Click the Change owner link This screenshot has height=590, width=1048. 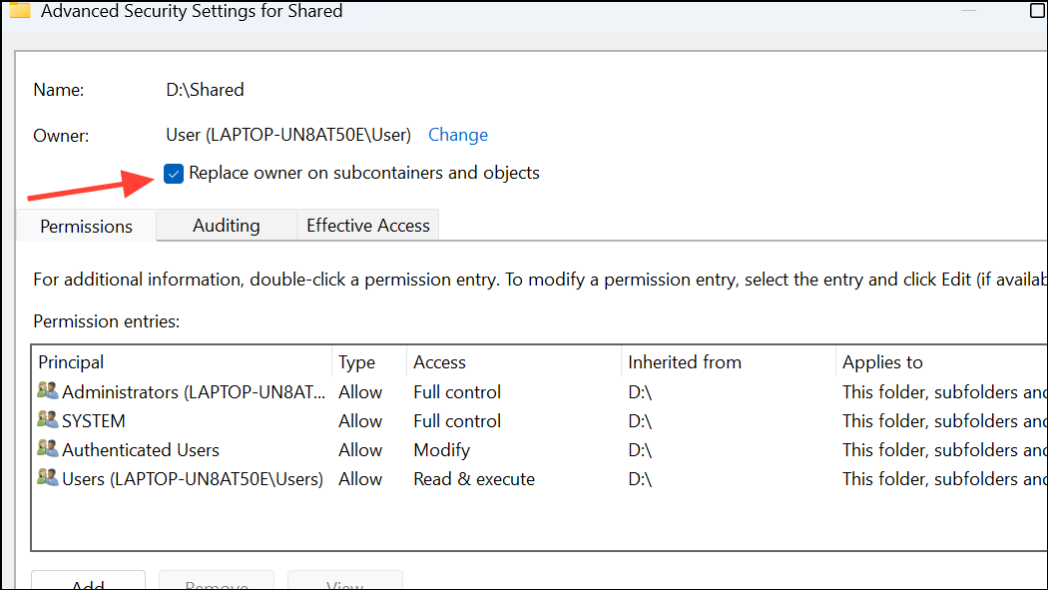point(458,135)
